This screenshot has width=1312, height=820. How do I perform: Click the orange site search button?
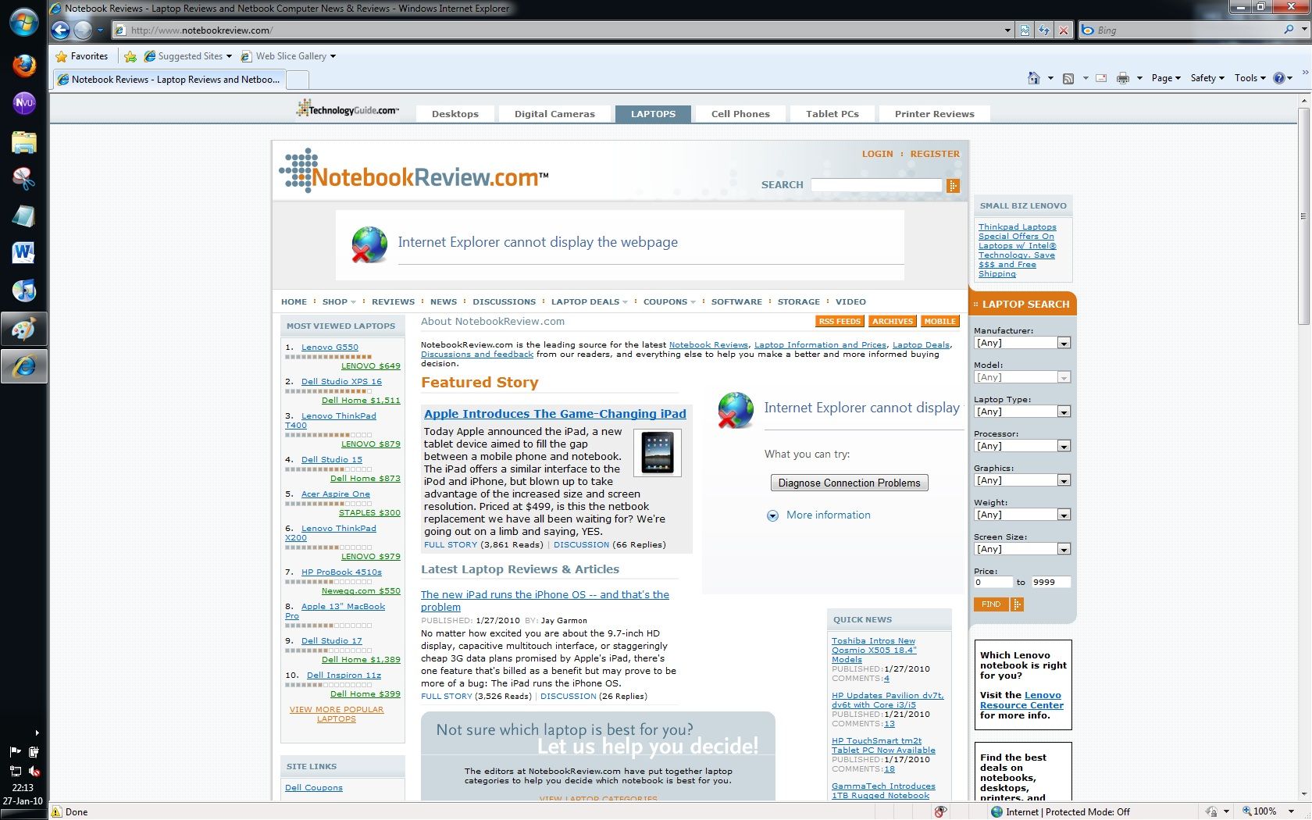tap(953, 185)
